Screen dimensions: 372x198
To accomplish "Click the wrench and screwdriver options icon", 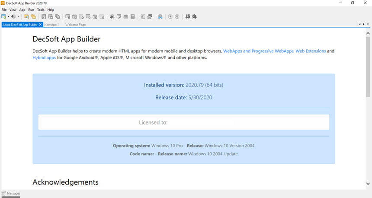I will (160, 16).
